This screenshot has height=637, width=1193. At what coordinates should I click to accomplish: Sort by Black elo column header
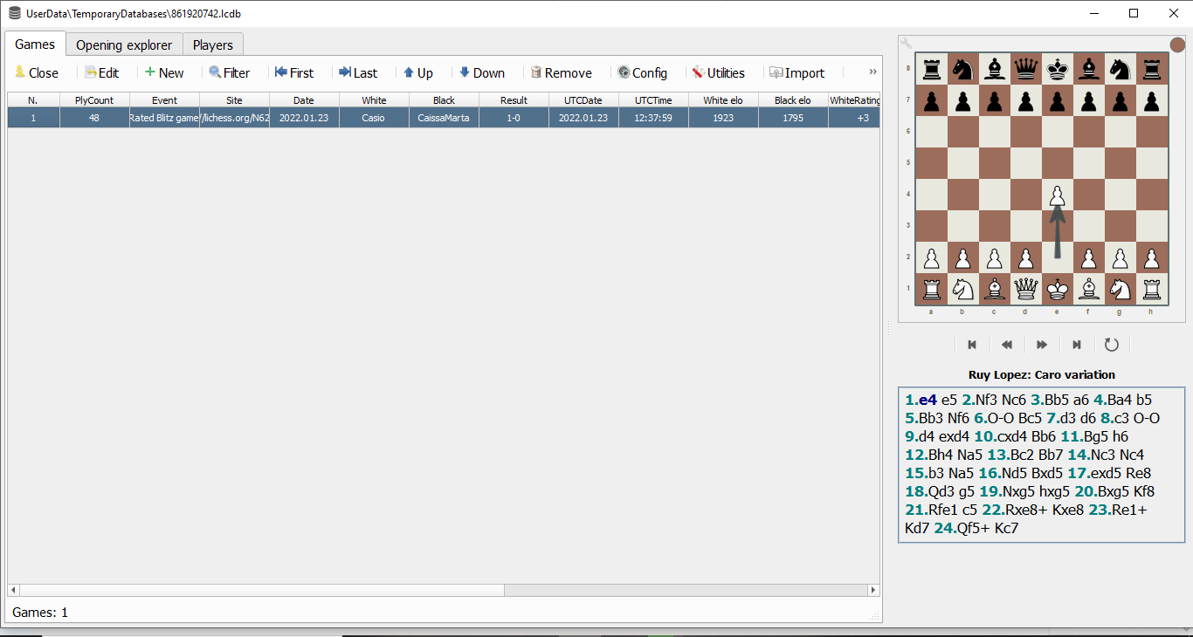coord(793,100)
